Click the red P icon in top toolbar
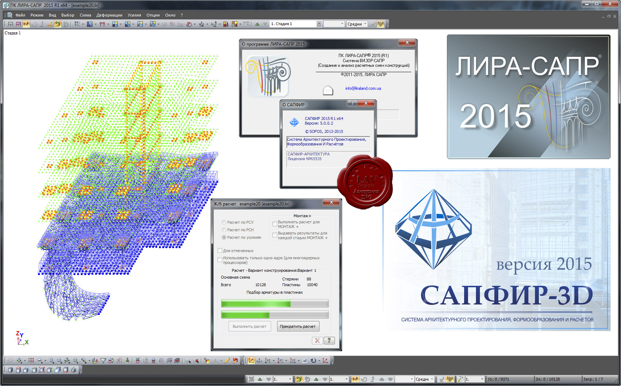Viewport: 621px width, 386px height. coord(189,24)
